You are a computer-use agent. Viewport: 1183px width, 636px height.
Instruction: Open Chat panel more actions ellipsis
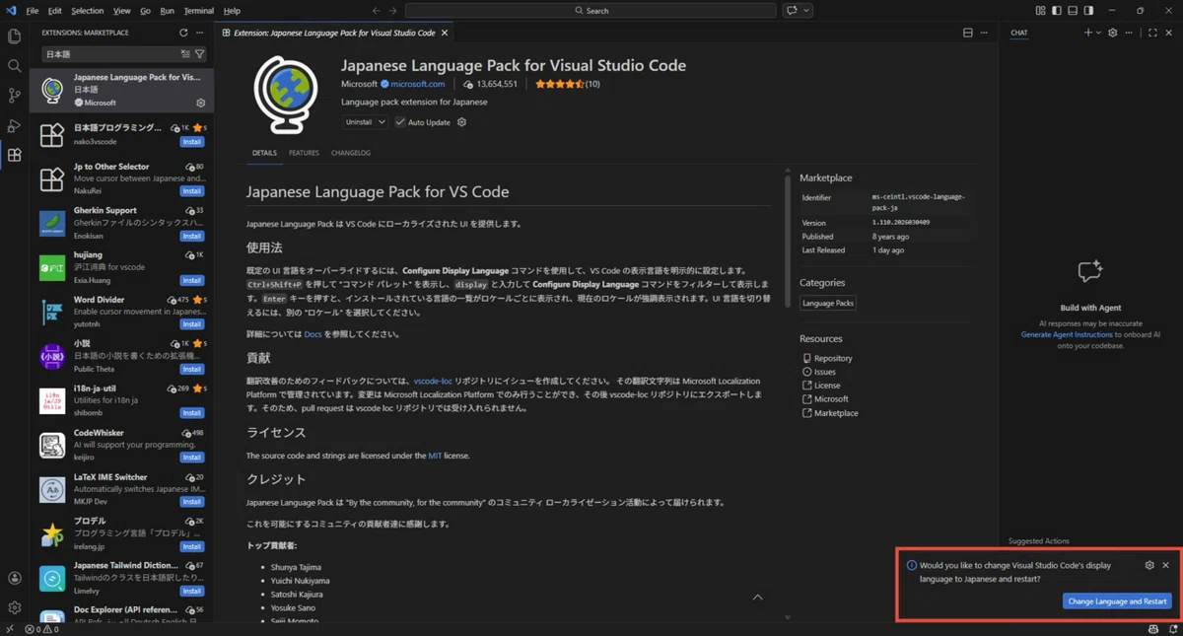1130,33
